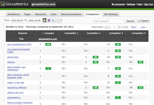The image size is (154, 105).
Task: Open keyword 'deploy rails ec2'
Action: click(15, 92)
